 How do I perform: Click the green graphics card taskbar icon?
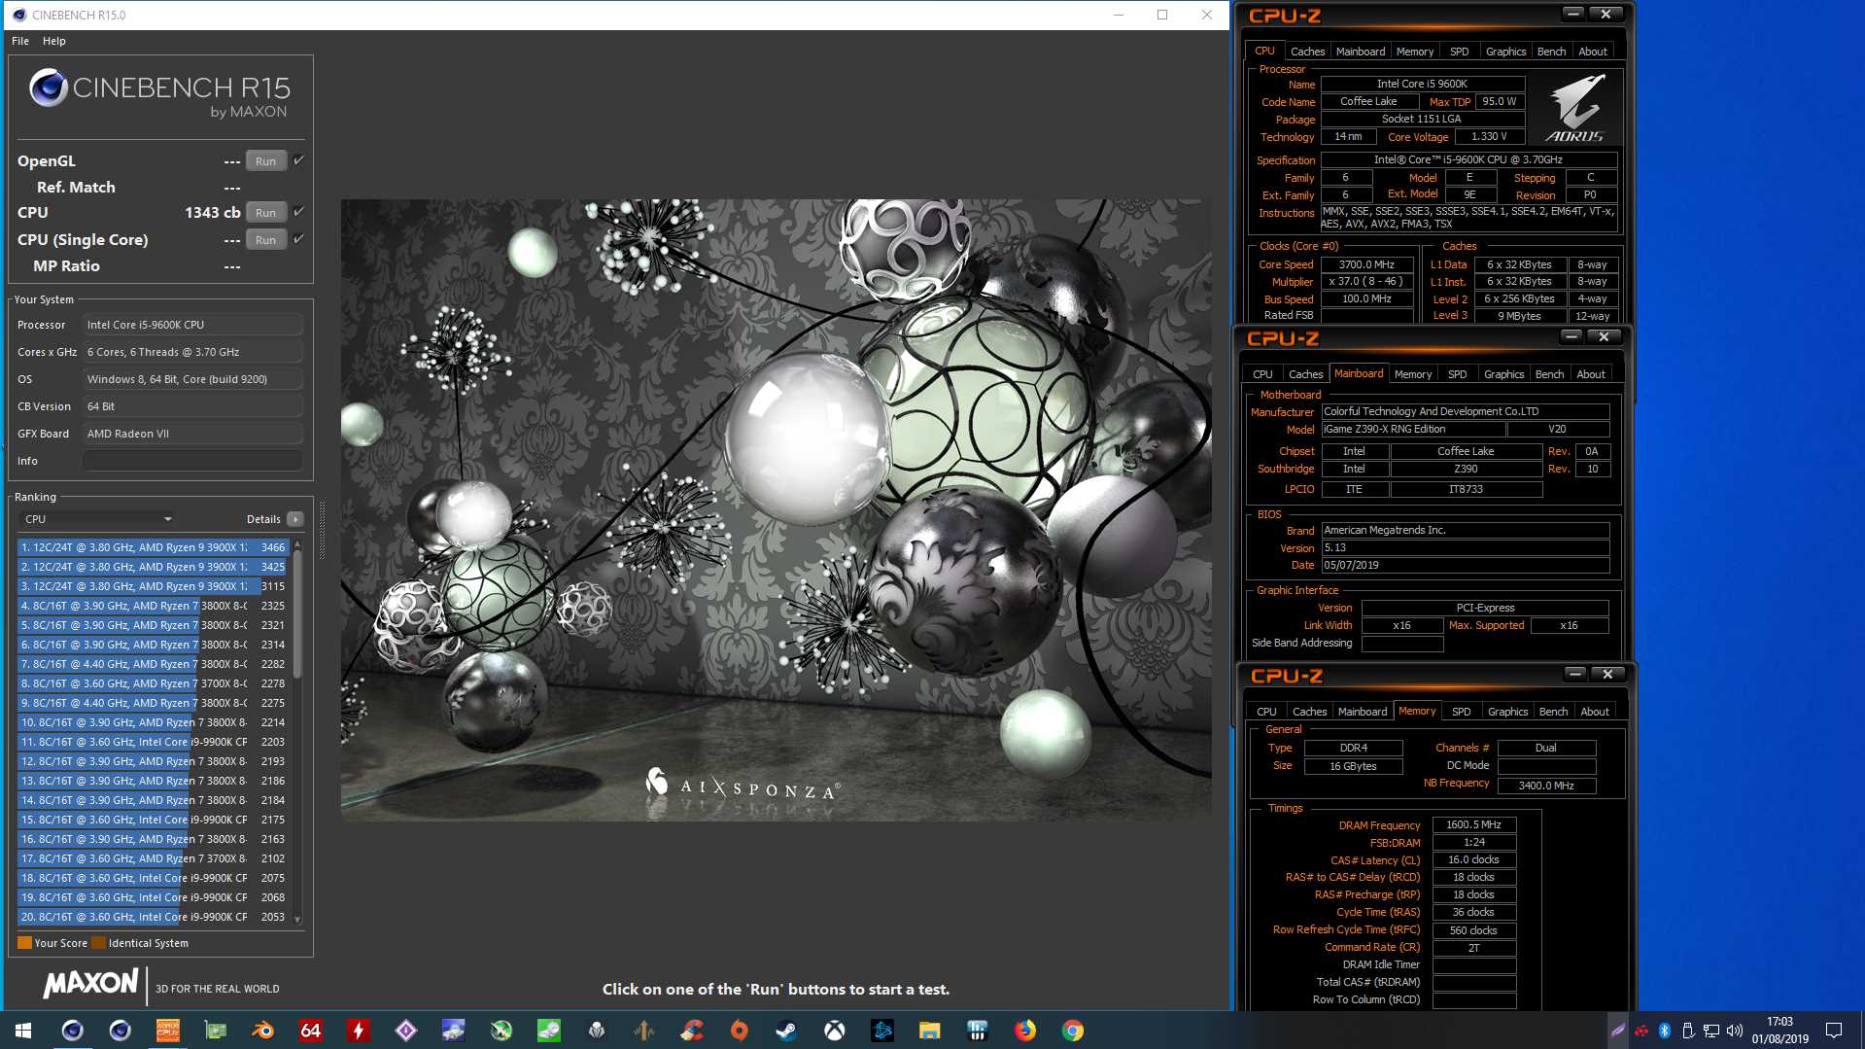(215, 1031)
